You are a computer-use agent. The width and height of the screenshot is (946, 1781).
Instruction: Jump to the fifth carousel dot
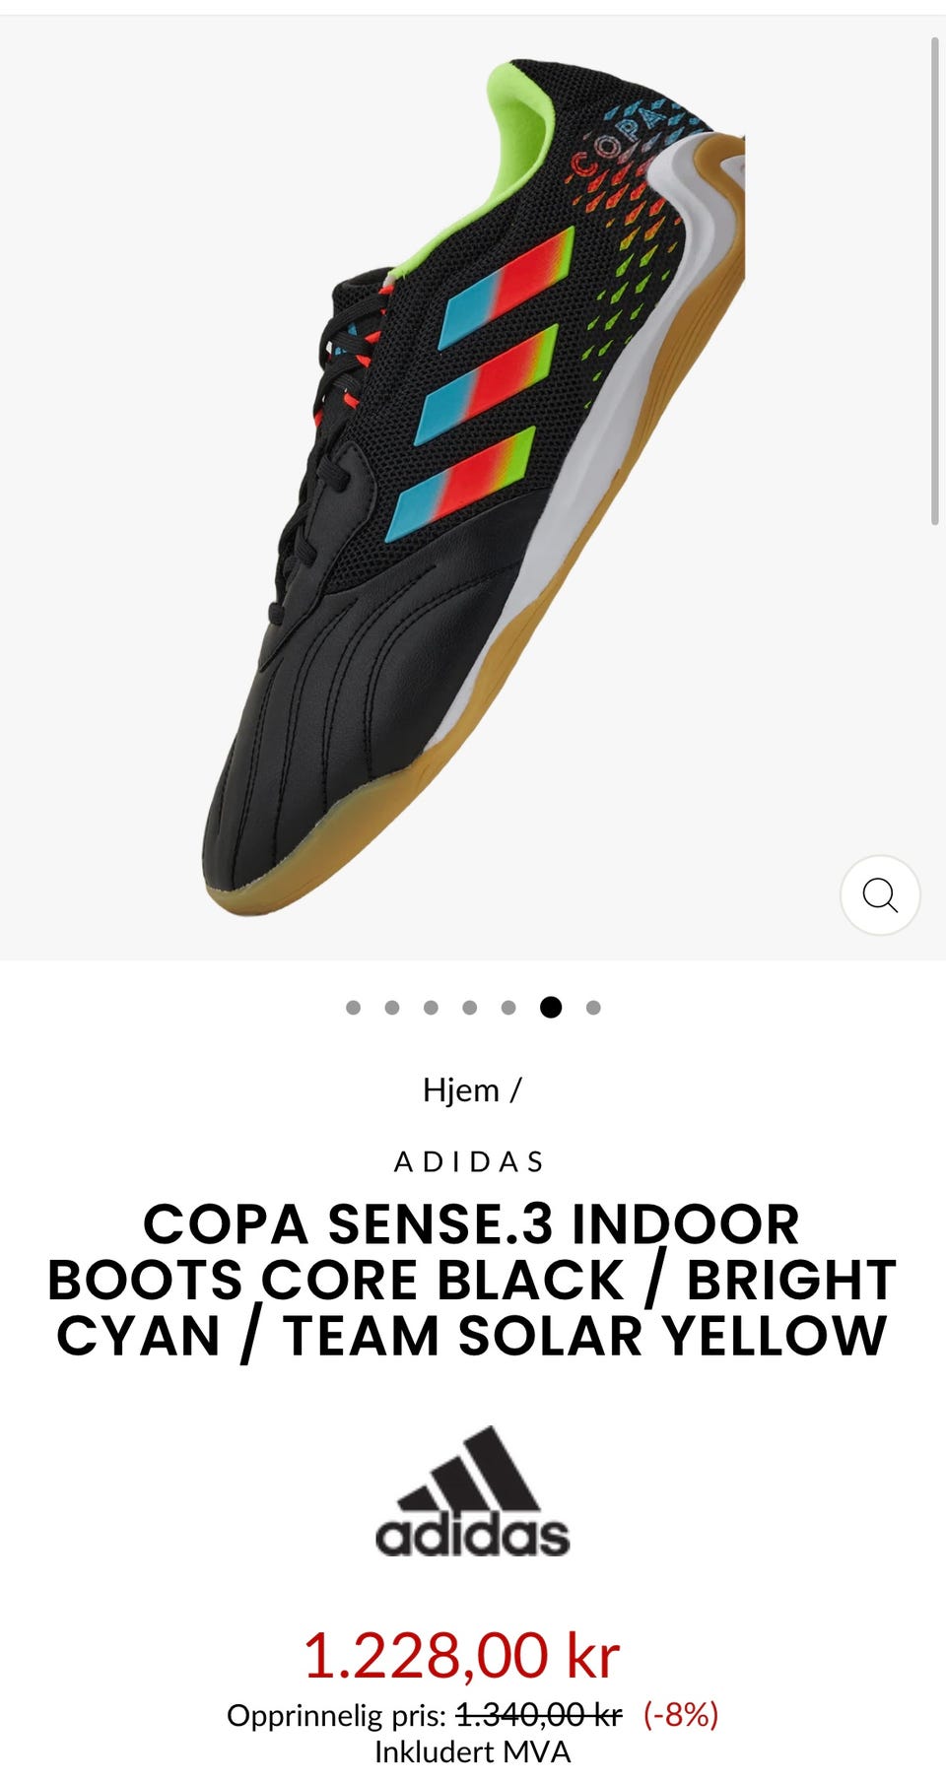508,1007
